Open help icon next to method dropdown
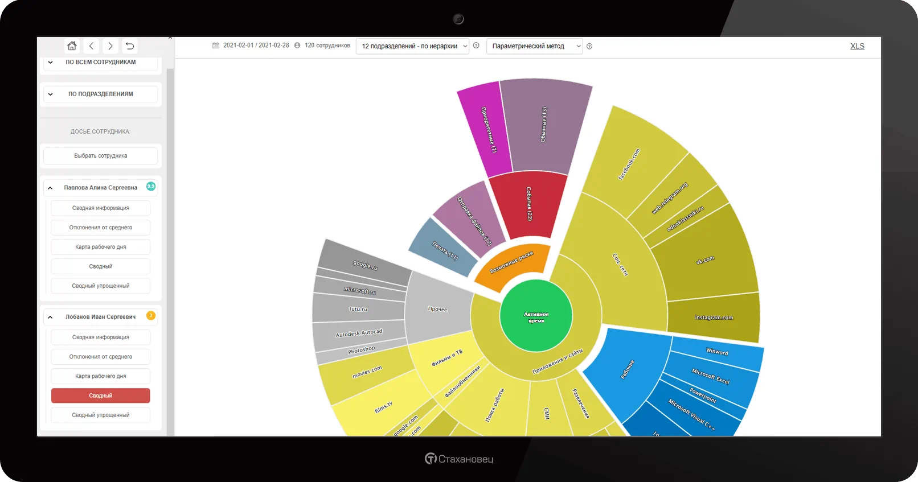Image resolution: width=918 pixels, height=482 pixels. [589, 46]
